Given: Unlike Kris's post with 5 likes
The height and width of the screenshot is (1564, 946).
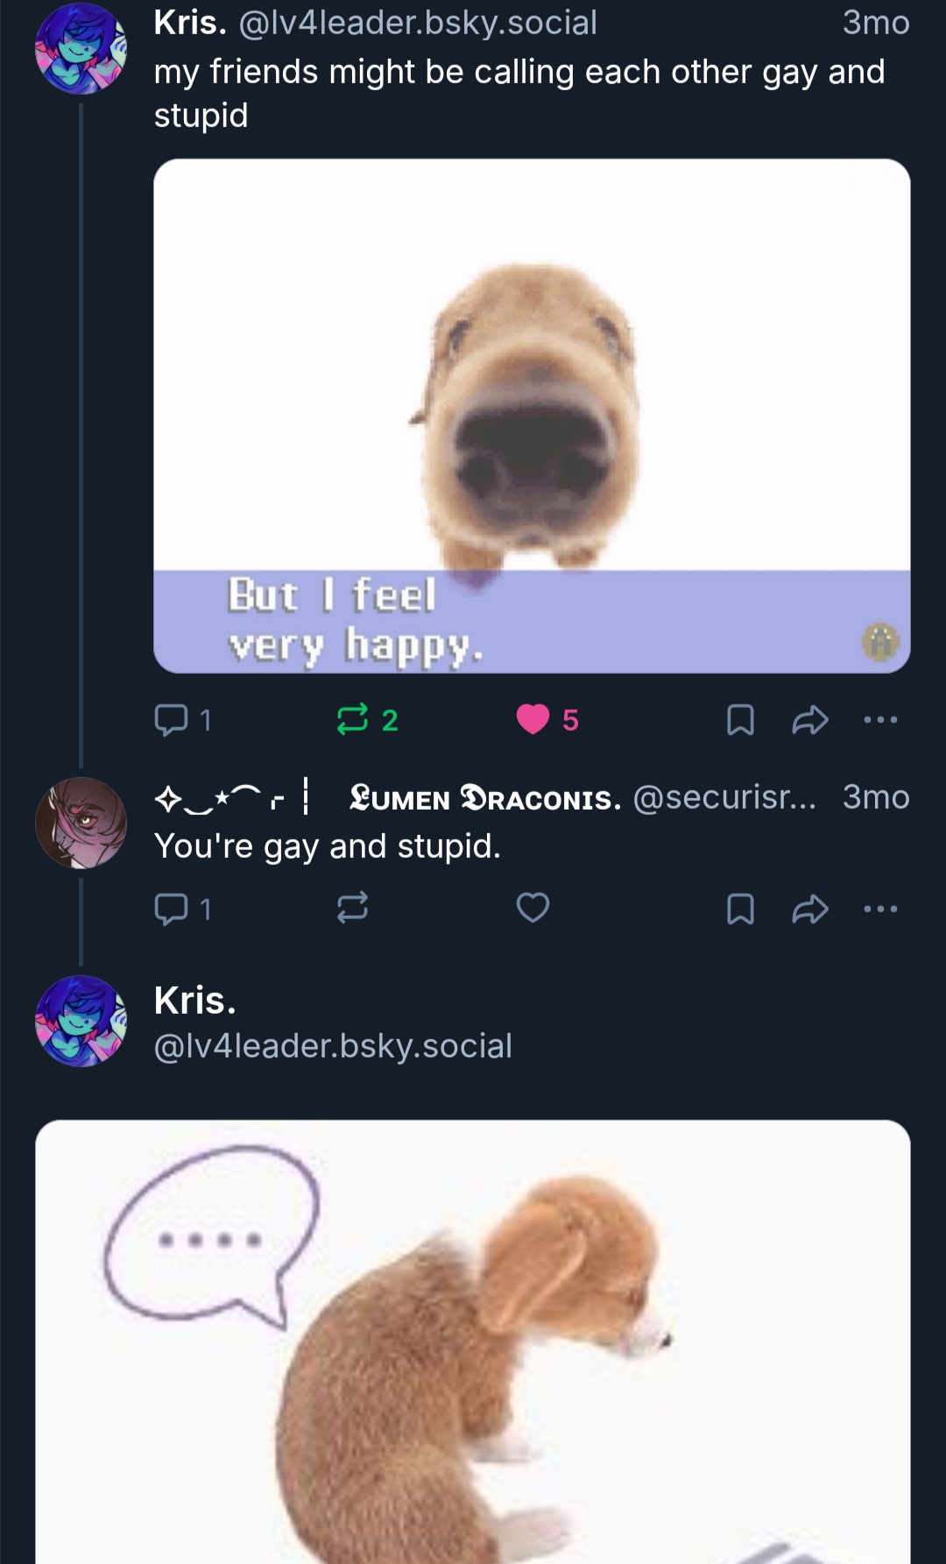Looking at the screenshot, I should (x=533, y=719).
